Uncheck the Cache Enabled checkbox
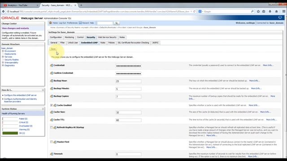287x161 pixels. pyautogui.click(x=52, y=105)
